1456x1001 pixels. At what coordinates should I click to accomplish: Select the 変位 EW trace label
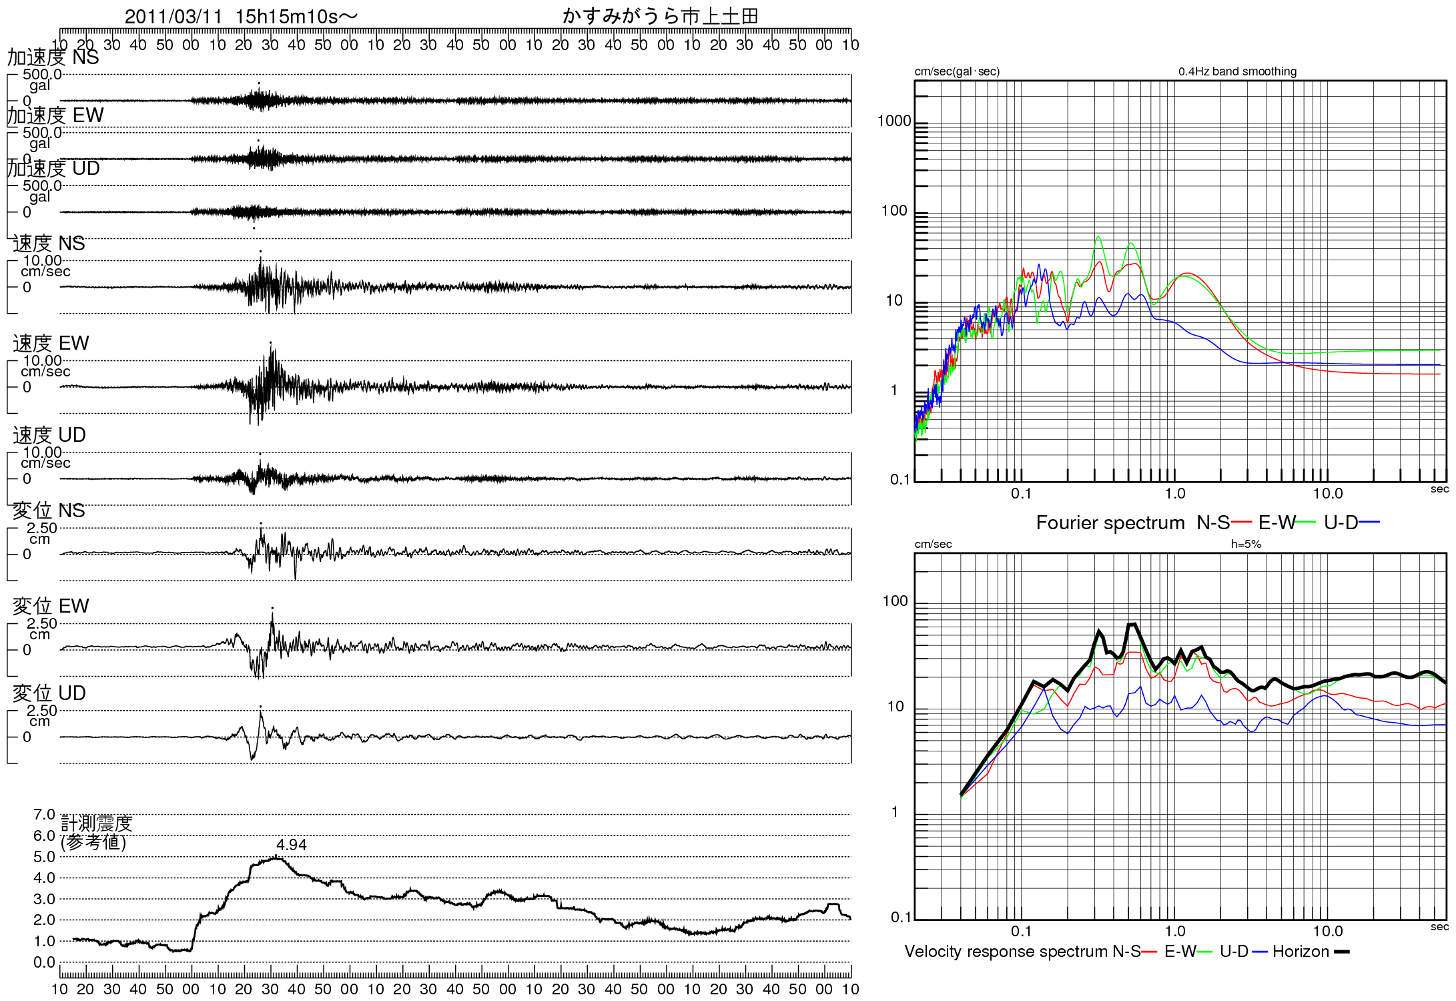pyautogui.click(x=51, y=606)
